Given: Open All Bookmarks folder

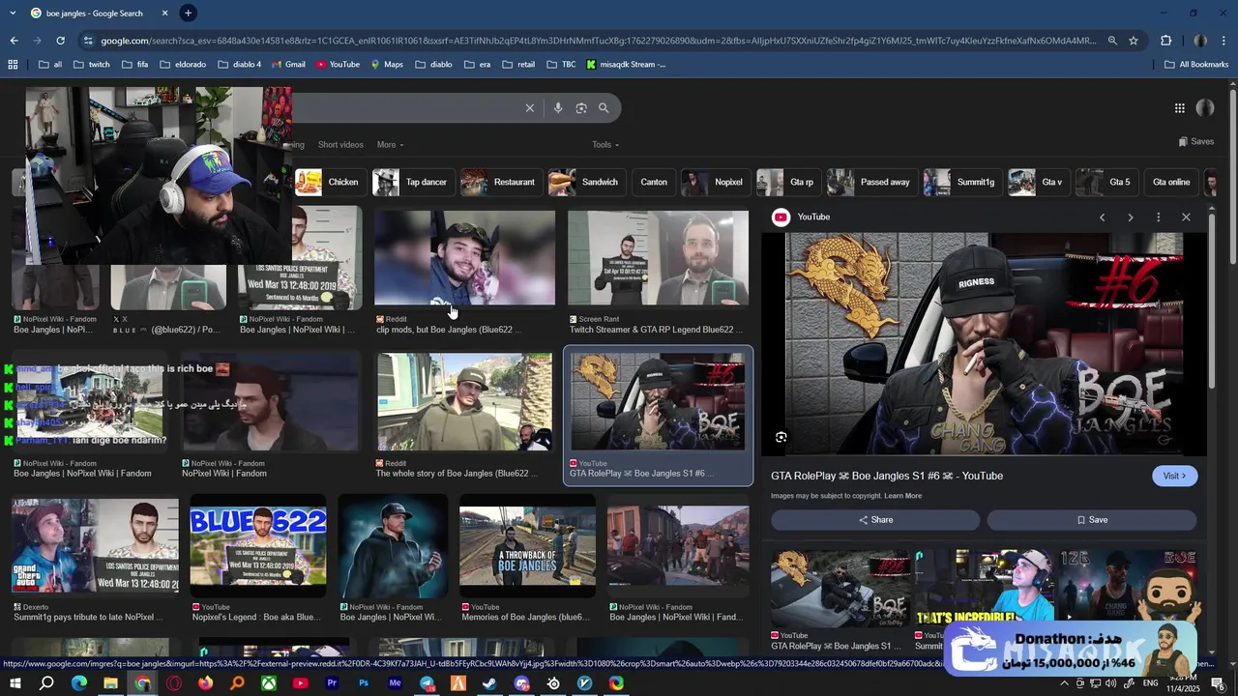Looking at the screenshot, I should click(x=1196, y=65).
